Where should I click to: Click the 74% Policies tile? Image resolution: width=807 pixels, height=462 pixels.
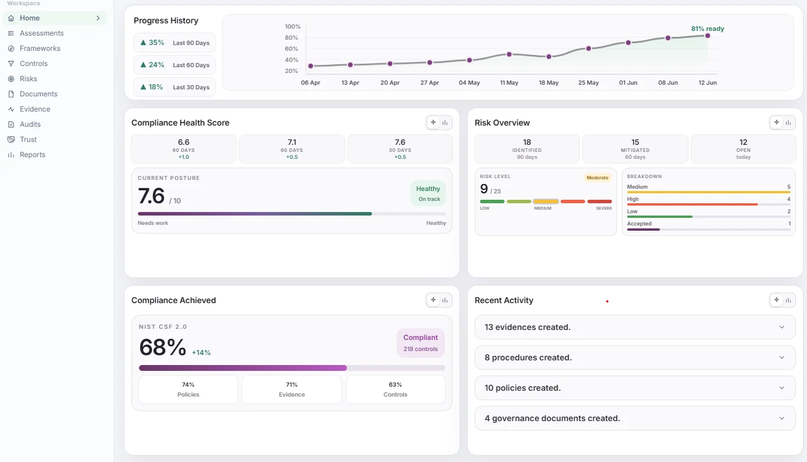(x=188, y=390)
